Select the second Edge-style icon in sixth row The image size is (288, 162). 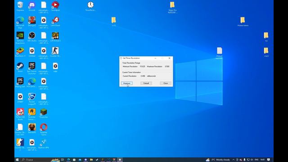coord(32,82)
